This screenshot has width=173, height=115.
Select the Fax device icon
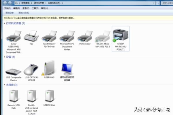31,37
